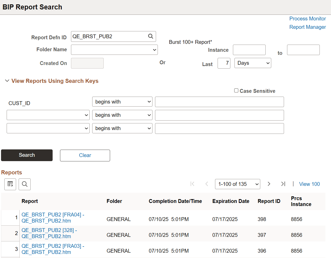Toggle Case Sensitive off after enabling

(x=236, y=90)
